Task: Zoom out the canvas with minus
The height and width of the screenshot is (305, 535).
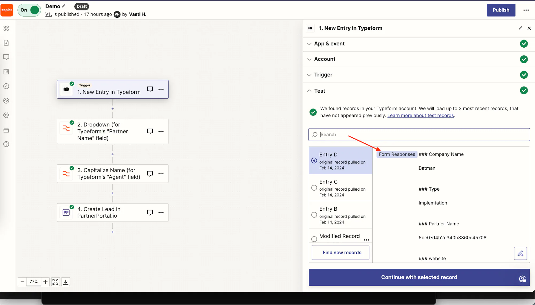Action: [22, 281]
